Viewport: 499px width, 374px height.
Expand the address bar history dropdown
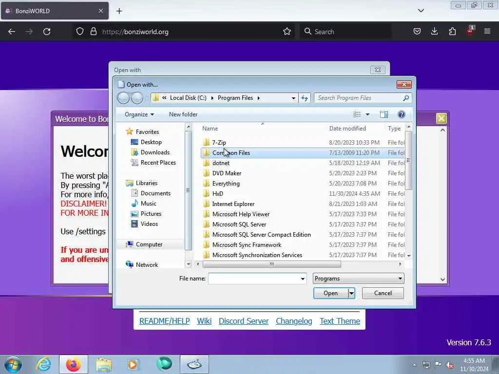click(x=293, y=98)
